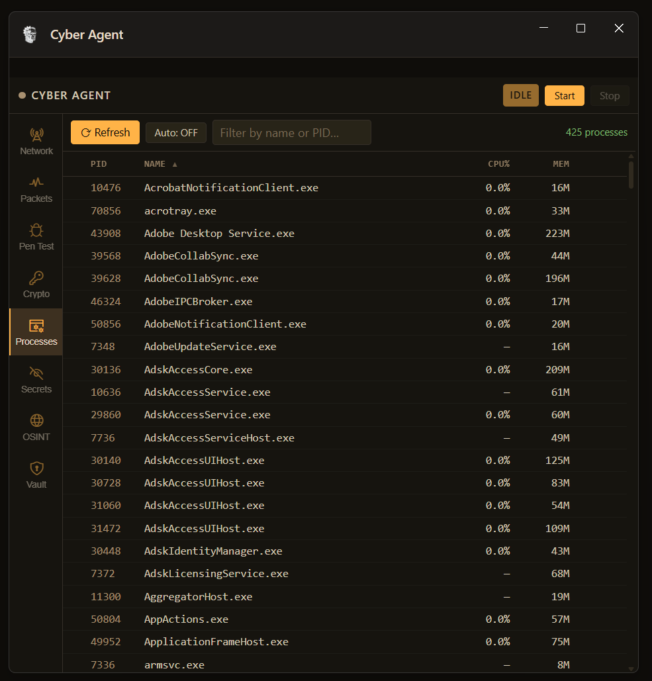Click the Cyber Agent logo in title bar
Viewport: 652px width, 681px height.
(x=30, y=34)
